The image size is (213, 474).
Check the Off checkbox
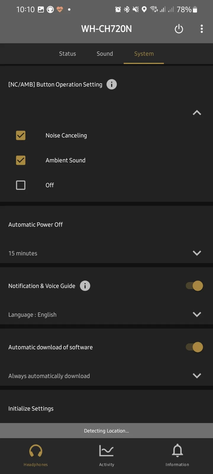click(x=21, y=185)
